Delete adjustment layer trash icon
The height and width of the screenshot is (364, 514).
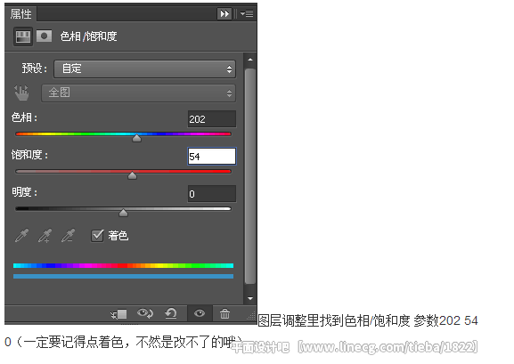tap(224, 313)
